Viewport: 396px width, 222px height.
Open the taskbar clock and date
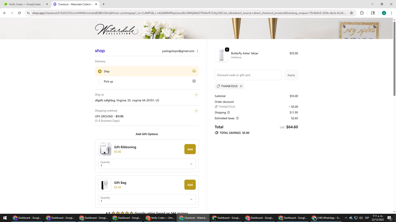click(378, 218)
